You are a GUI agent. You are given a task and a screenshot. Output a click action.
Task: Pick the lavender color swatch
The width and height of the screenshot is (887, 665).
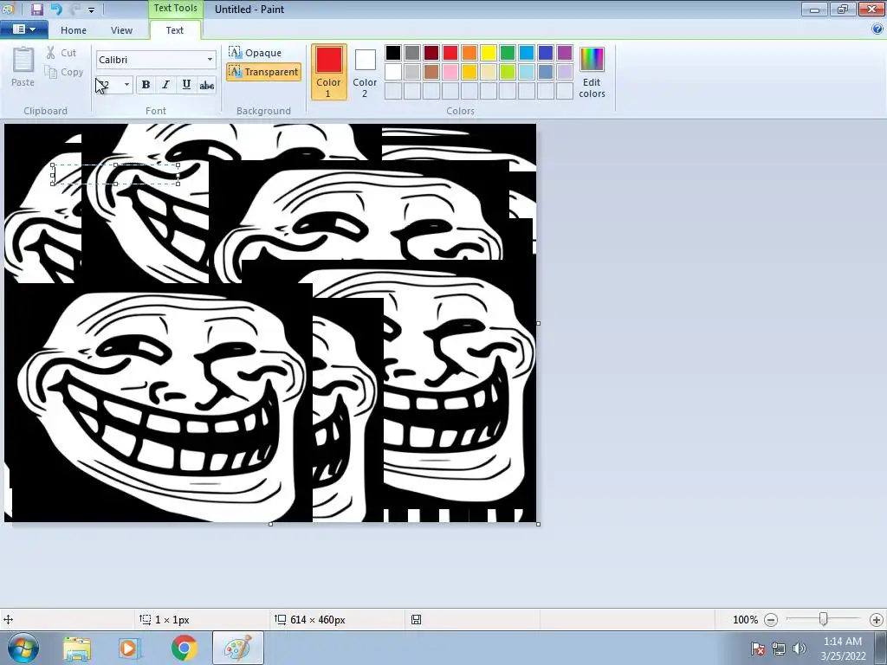click(565, 72)
